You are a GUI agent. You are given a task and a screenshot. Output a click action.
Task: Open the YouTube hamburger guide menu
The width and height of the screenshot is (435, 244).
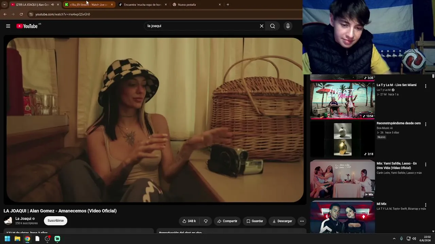(x=8, y=26)
